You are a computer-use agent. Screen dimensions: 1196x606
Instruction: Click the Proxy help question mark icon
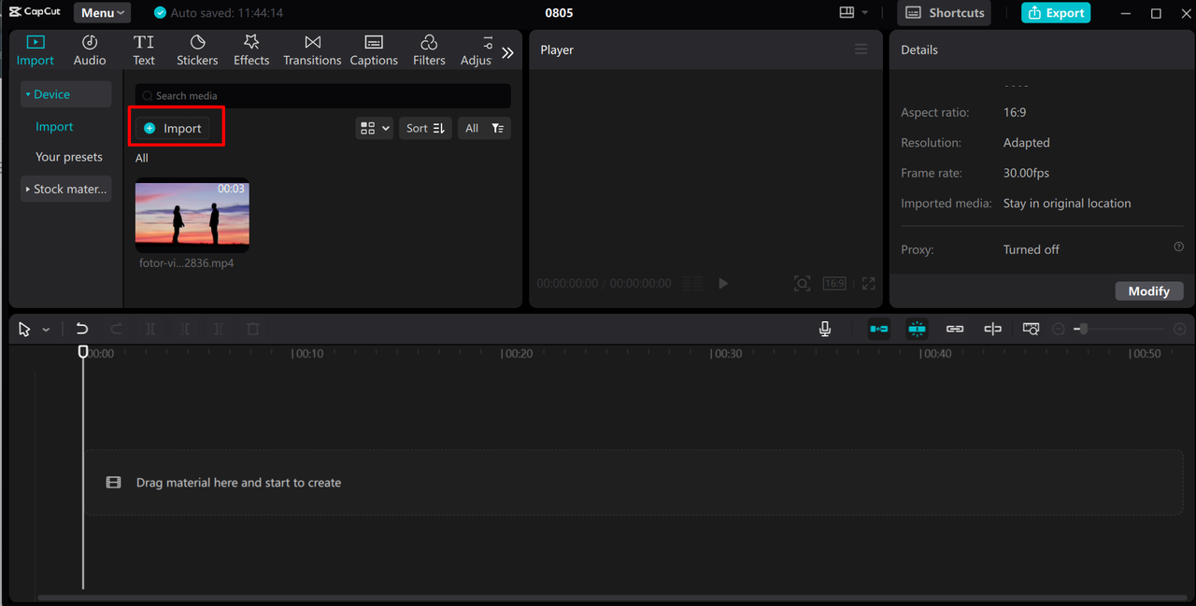[x=1178, y=247]
